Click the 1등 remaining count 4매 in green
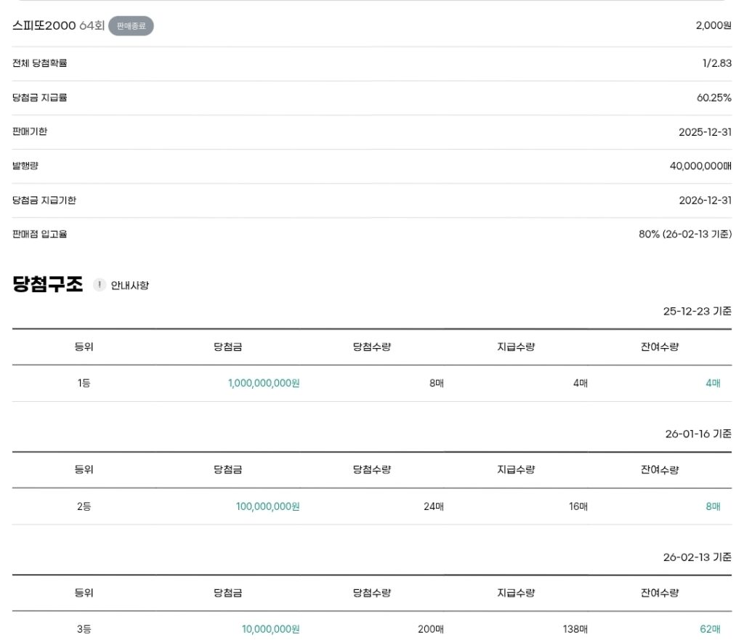Screen dimensions: 744x643 coord(713,384)
